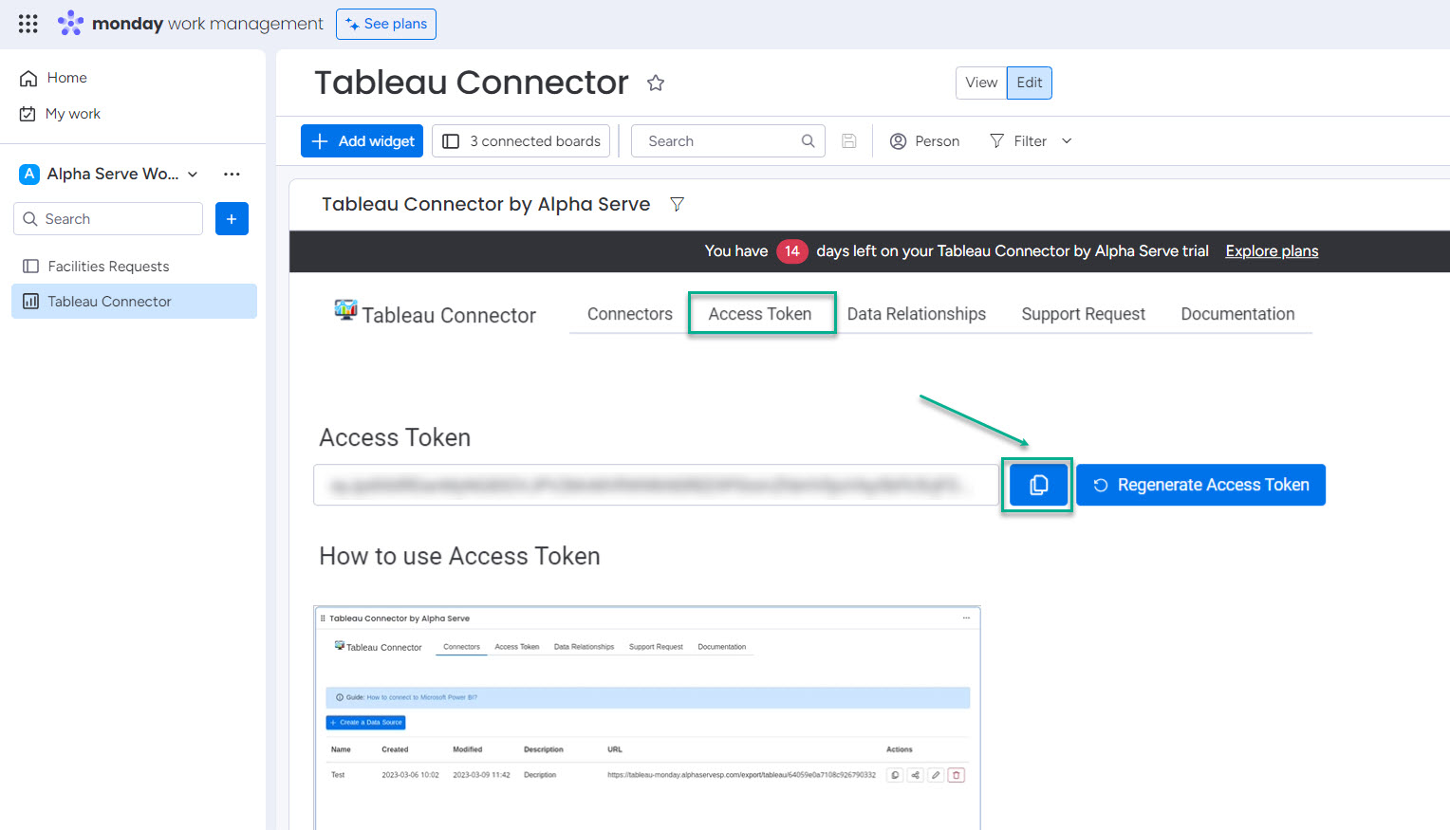Click the Regenerate Access Token button

(x=1200, y=485)
